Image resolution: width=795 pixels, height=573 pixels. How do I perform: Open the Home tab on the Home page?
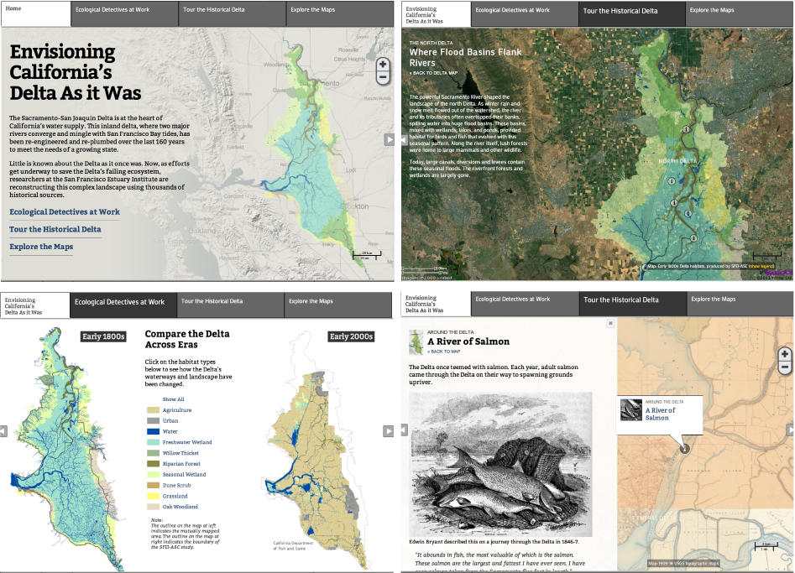coord(36,13)
